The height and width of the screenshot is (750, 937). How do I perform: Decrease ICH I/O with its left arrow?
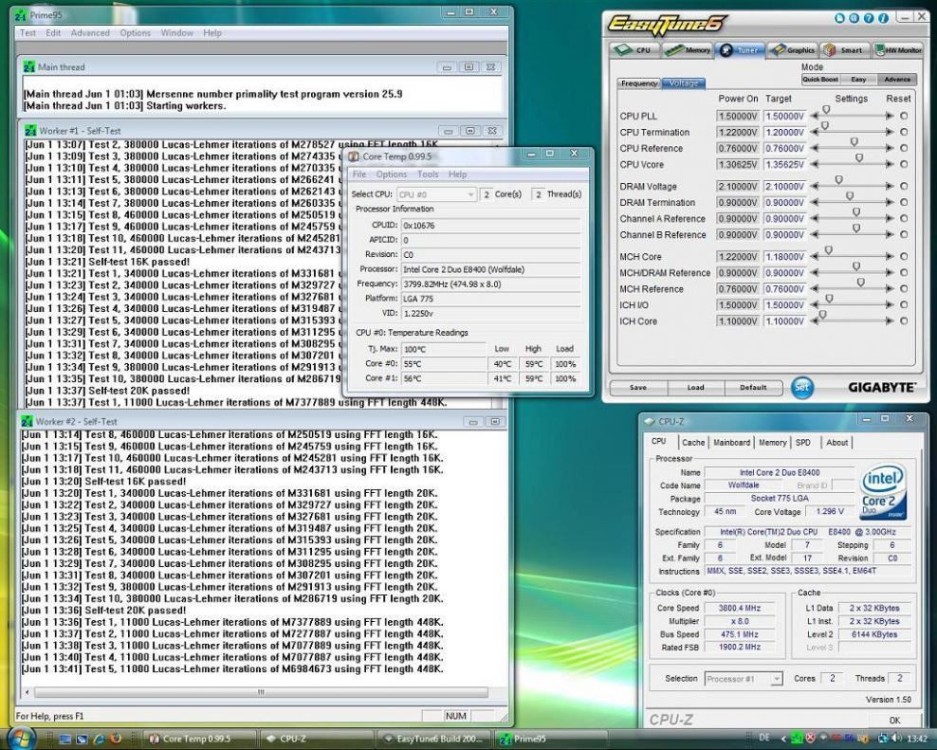[x=814, y=304]
